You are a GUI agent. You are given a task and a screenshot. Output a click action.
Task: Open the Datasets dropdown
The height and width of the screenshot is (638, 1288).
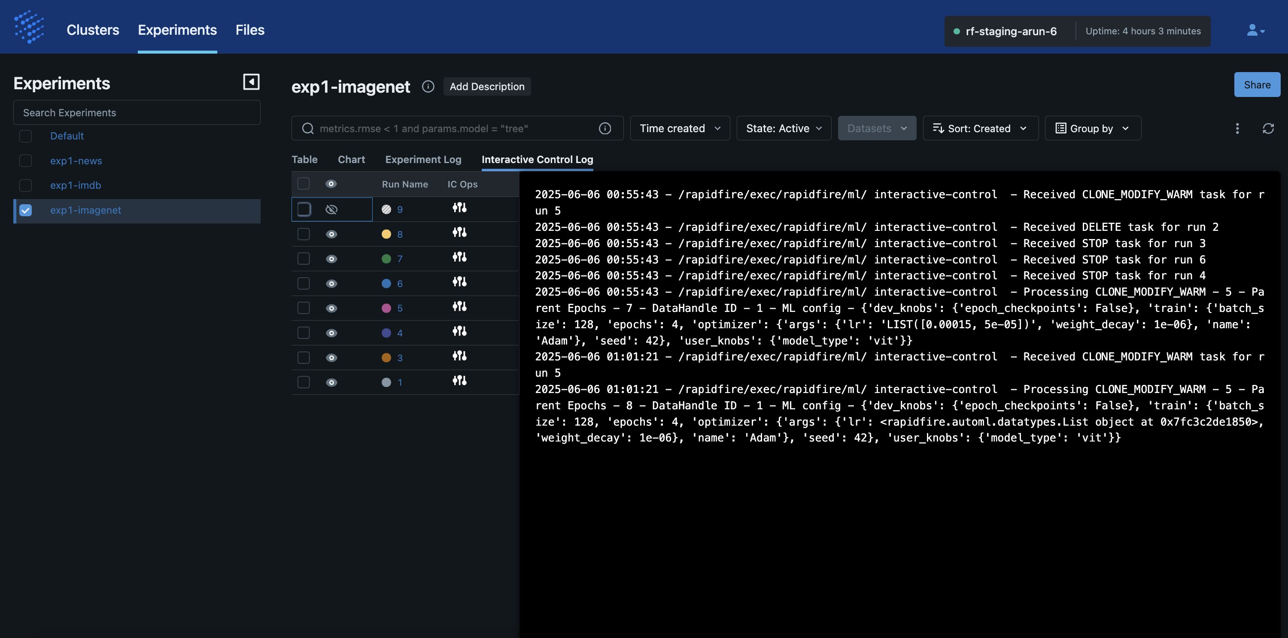pos(877,128)
